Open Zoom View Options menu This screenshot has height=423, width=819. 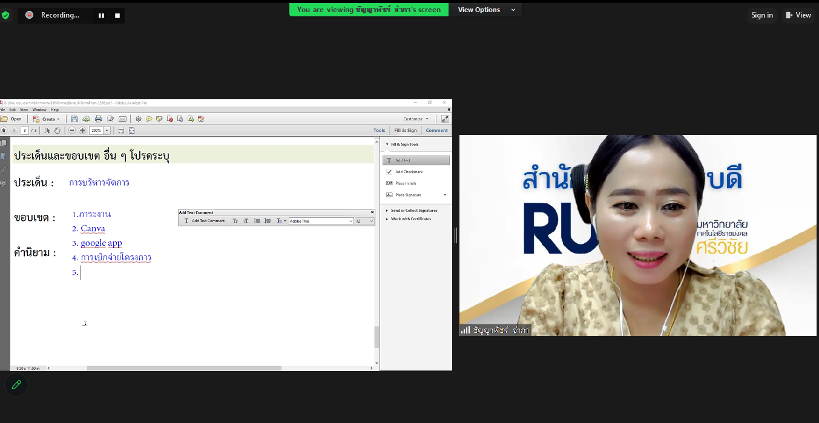pyautogui.click(x=486, y=10)
